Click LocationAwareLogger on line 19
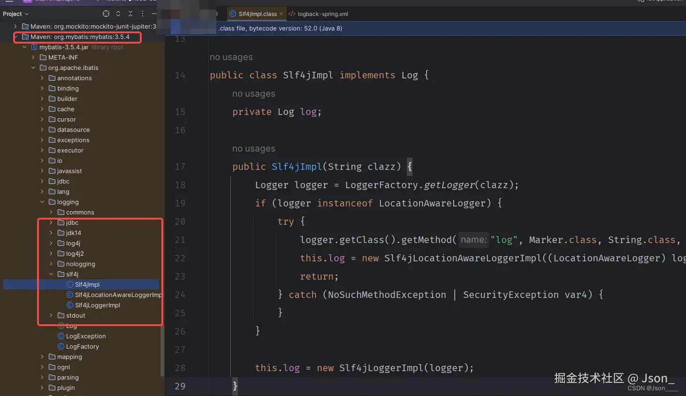 tap(432, 203)
